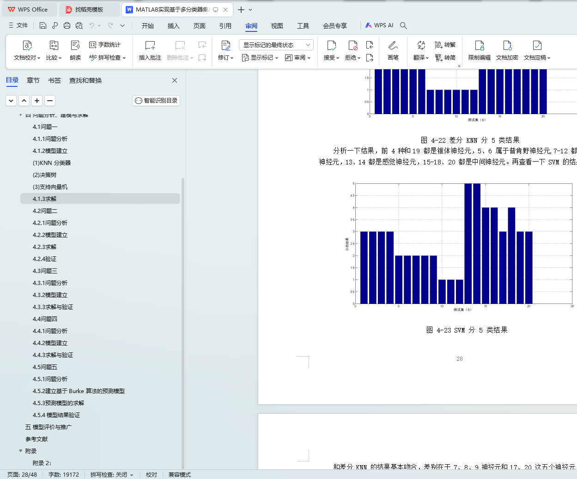Screen dimensions: 577x479
Task: Click the Save icon in quick access toolbar
Action: pyautogui.click(x=43, y=25)
